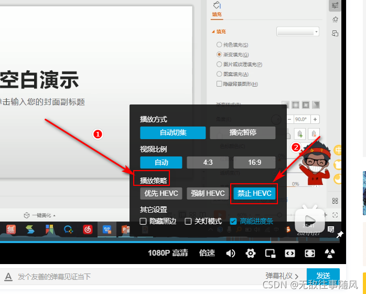366x294 pixels.
Task: Select the 纯色填充(S) radio button
Action: tap(219, 45)
